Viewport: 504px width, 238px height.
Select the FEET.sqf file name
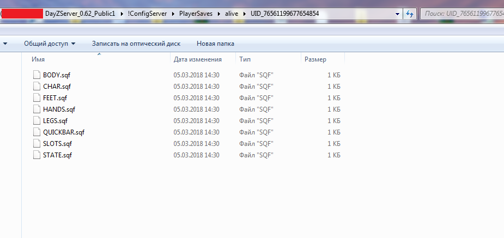point(55,97)
